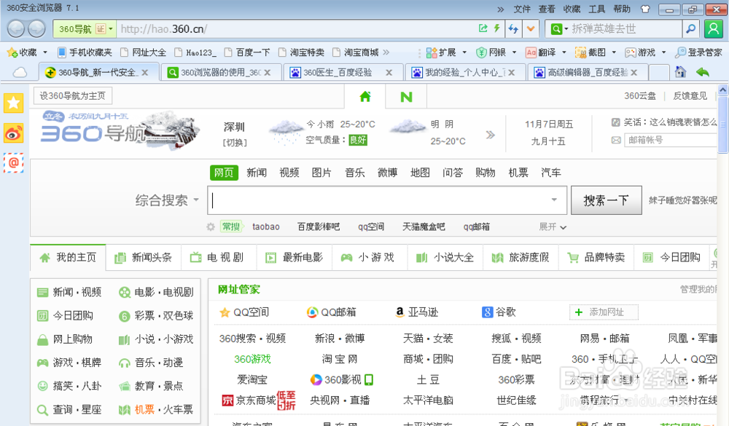Click the 截图 screenshot tool

point(590,52)
